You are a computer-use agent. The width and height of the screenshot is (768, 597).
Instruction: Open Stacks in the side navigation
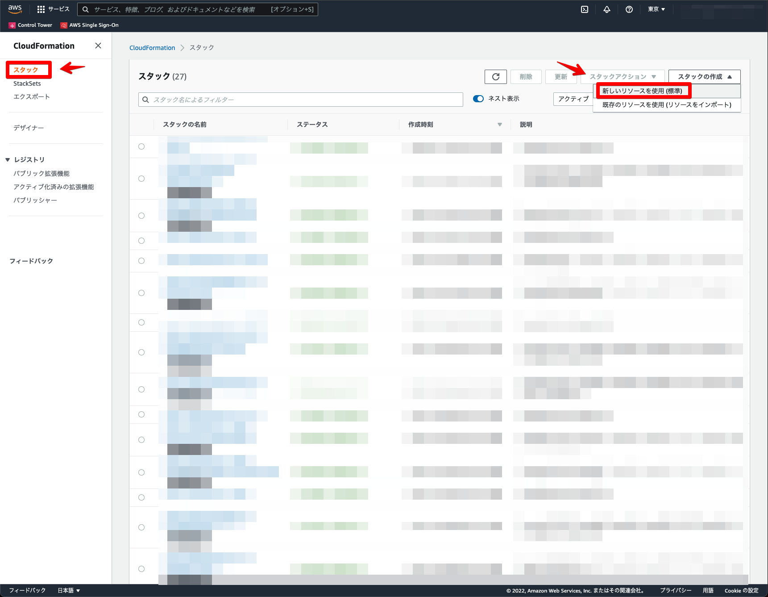pyautogui.click(x=26, y=70)
